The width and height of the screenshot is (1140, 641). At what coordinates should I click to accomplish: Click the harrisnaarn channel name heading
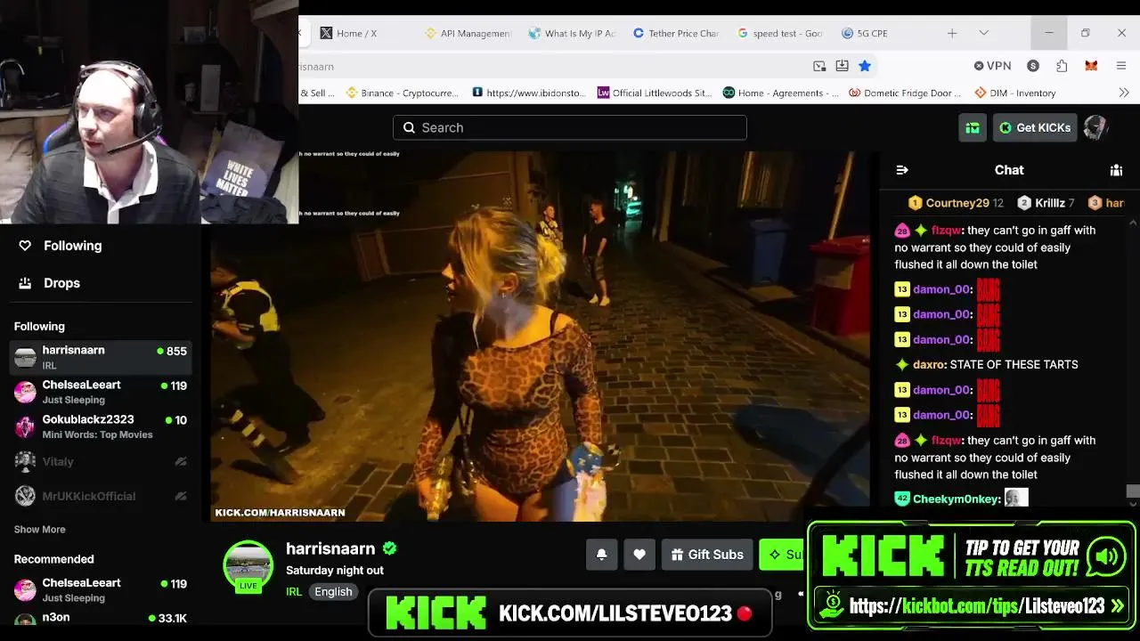click(x=330, y=548)
